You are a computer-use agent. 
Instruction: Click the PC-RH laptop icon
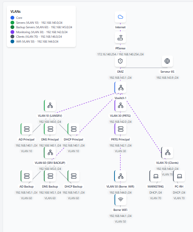click(179, 176)
